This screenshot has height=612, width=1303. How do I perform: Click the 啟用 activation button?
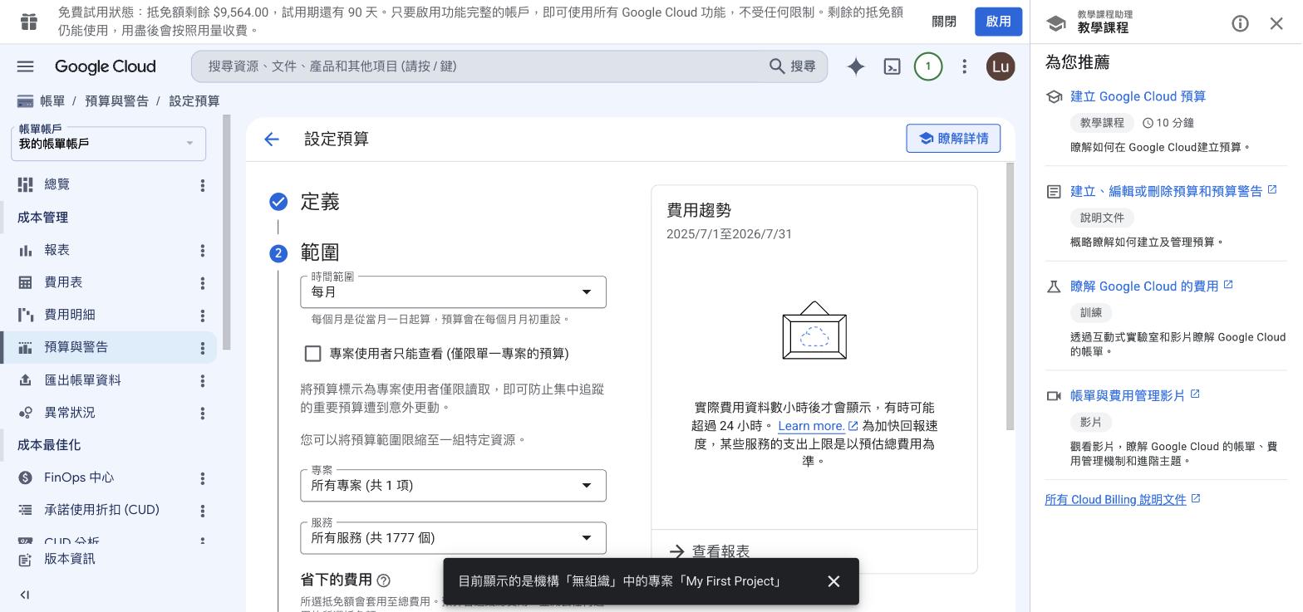click(x=998, y=22)
